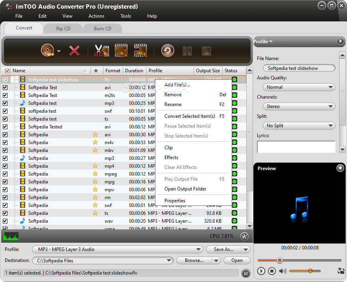Click the Stop toolbar icon

click(207, 51)
